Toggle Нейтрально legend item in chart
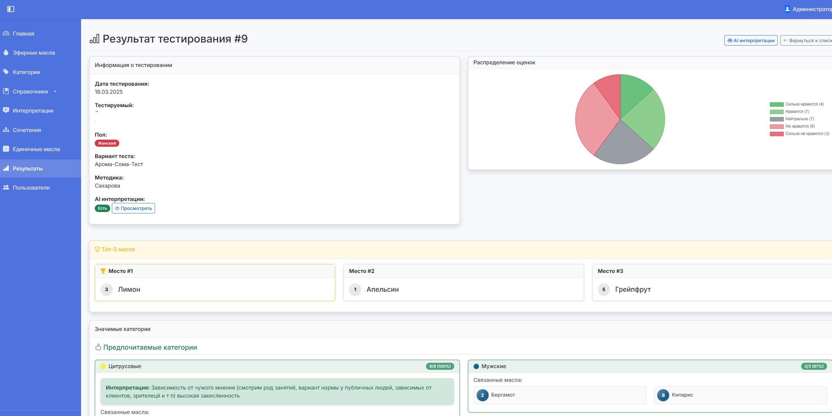832x416 pixels. coord(800,119)
